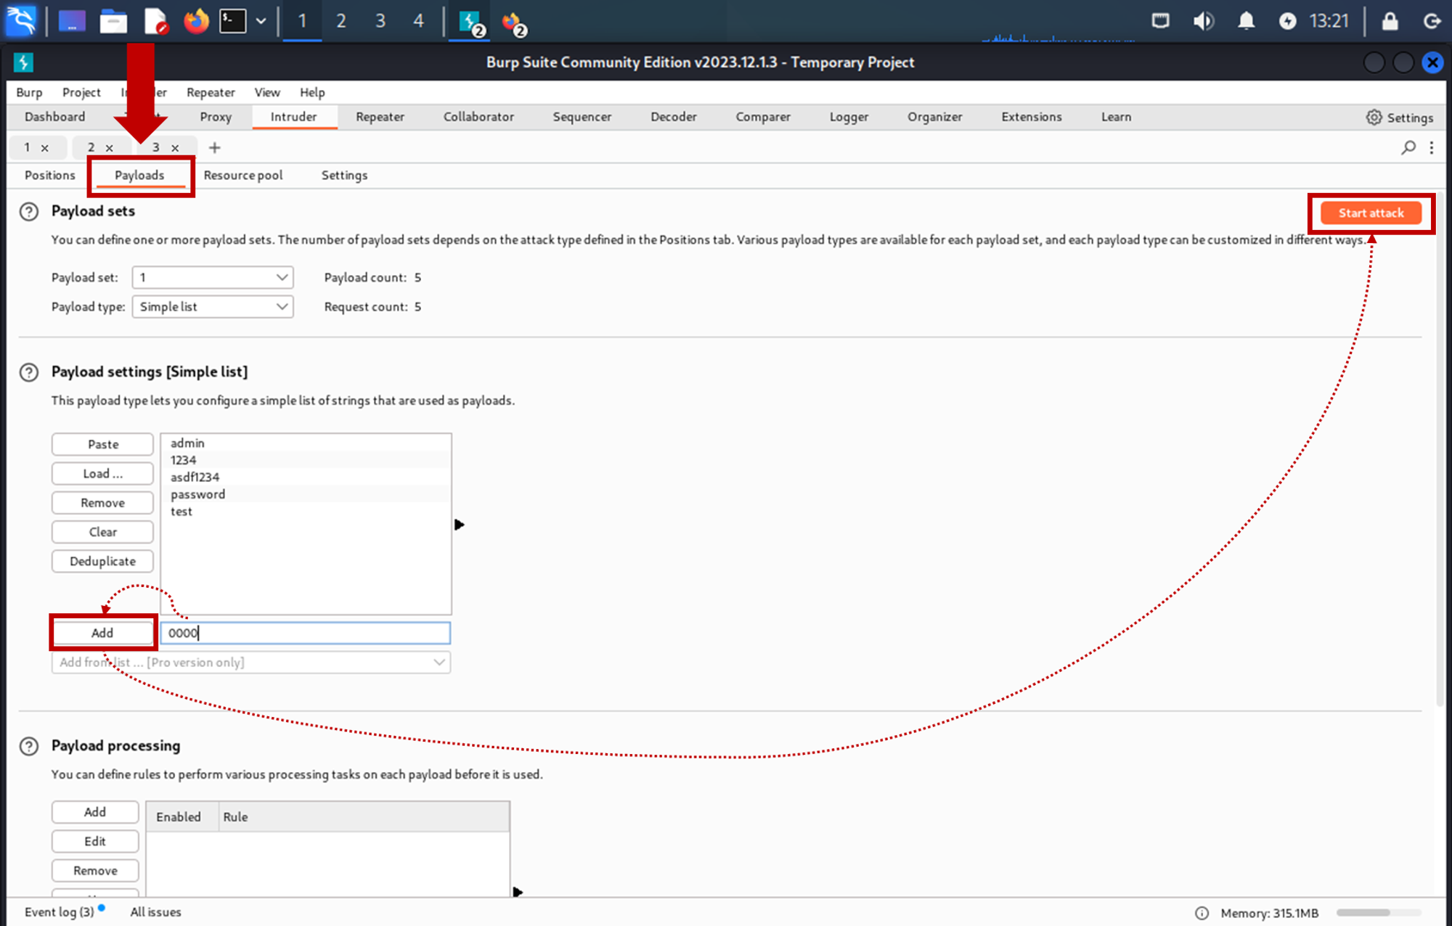
Task: Start the attack
Action: coord(1371,213)
